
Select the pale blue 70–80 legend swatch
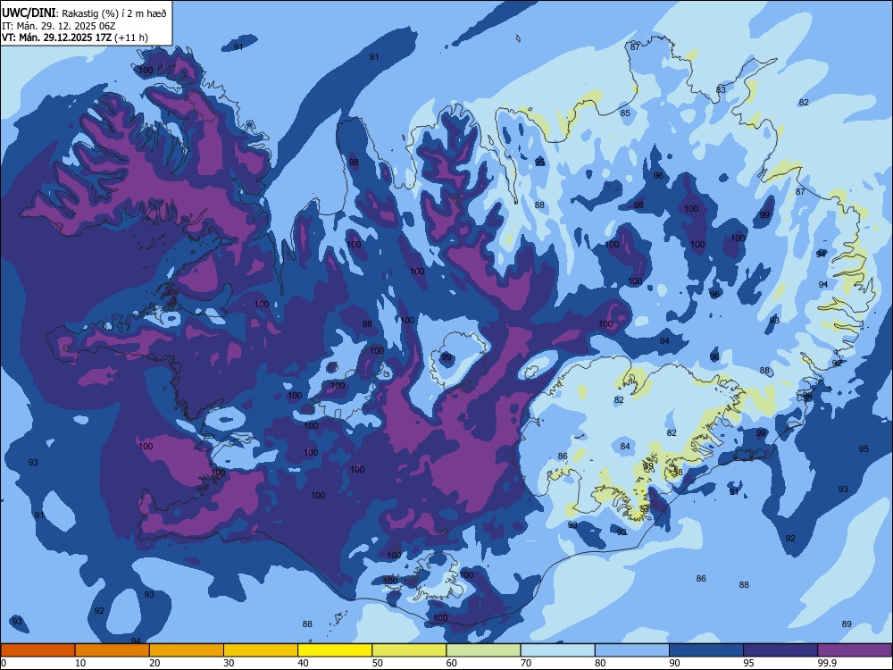557,650
